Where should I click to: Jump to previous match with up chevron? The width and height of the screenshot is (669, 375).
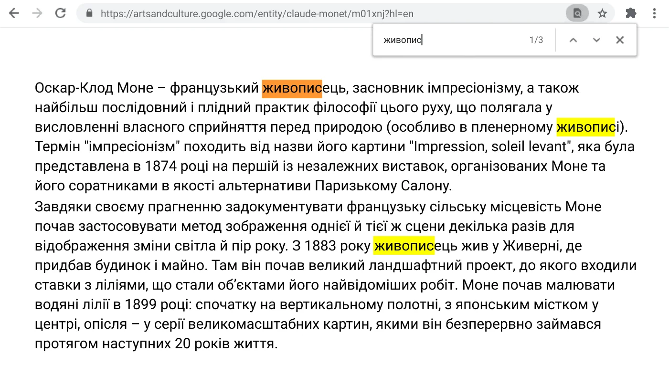[x=573, y=40]
